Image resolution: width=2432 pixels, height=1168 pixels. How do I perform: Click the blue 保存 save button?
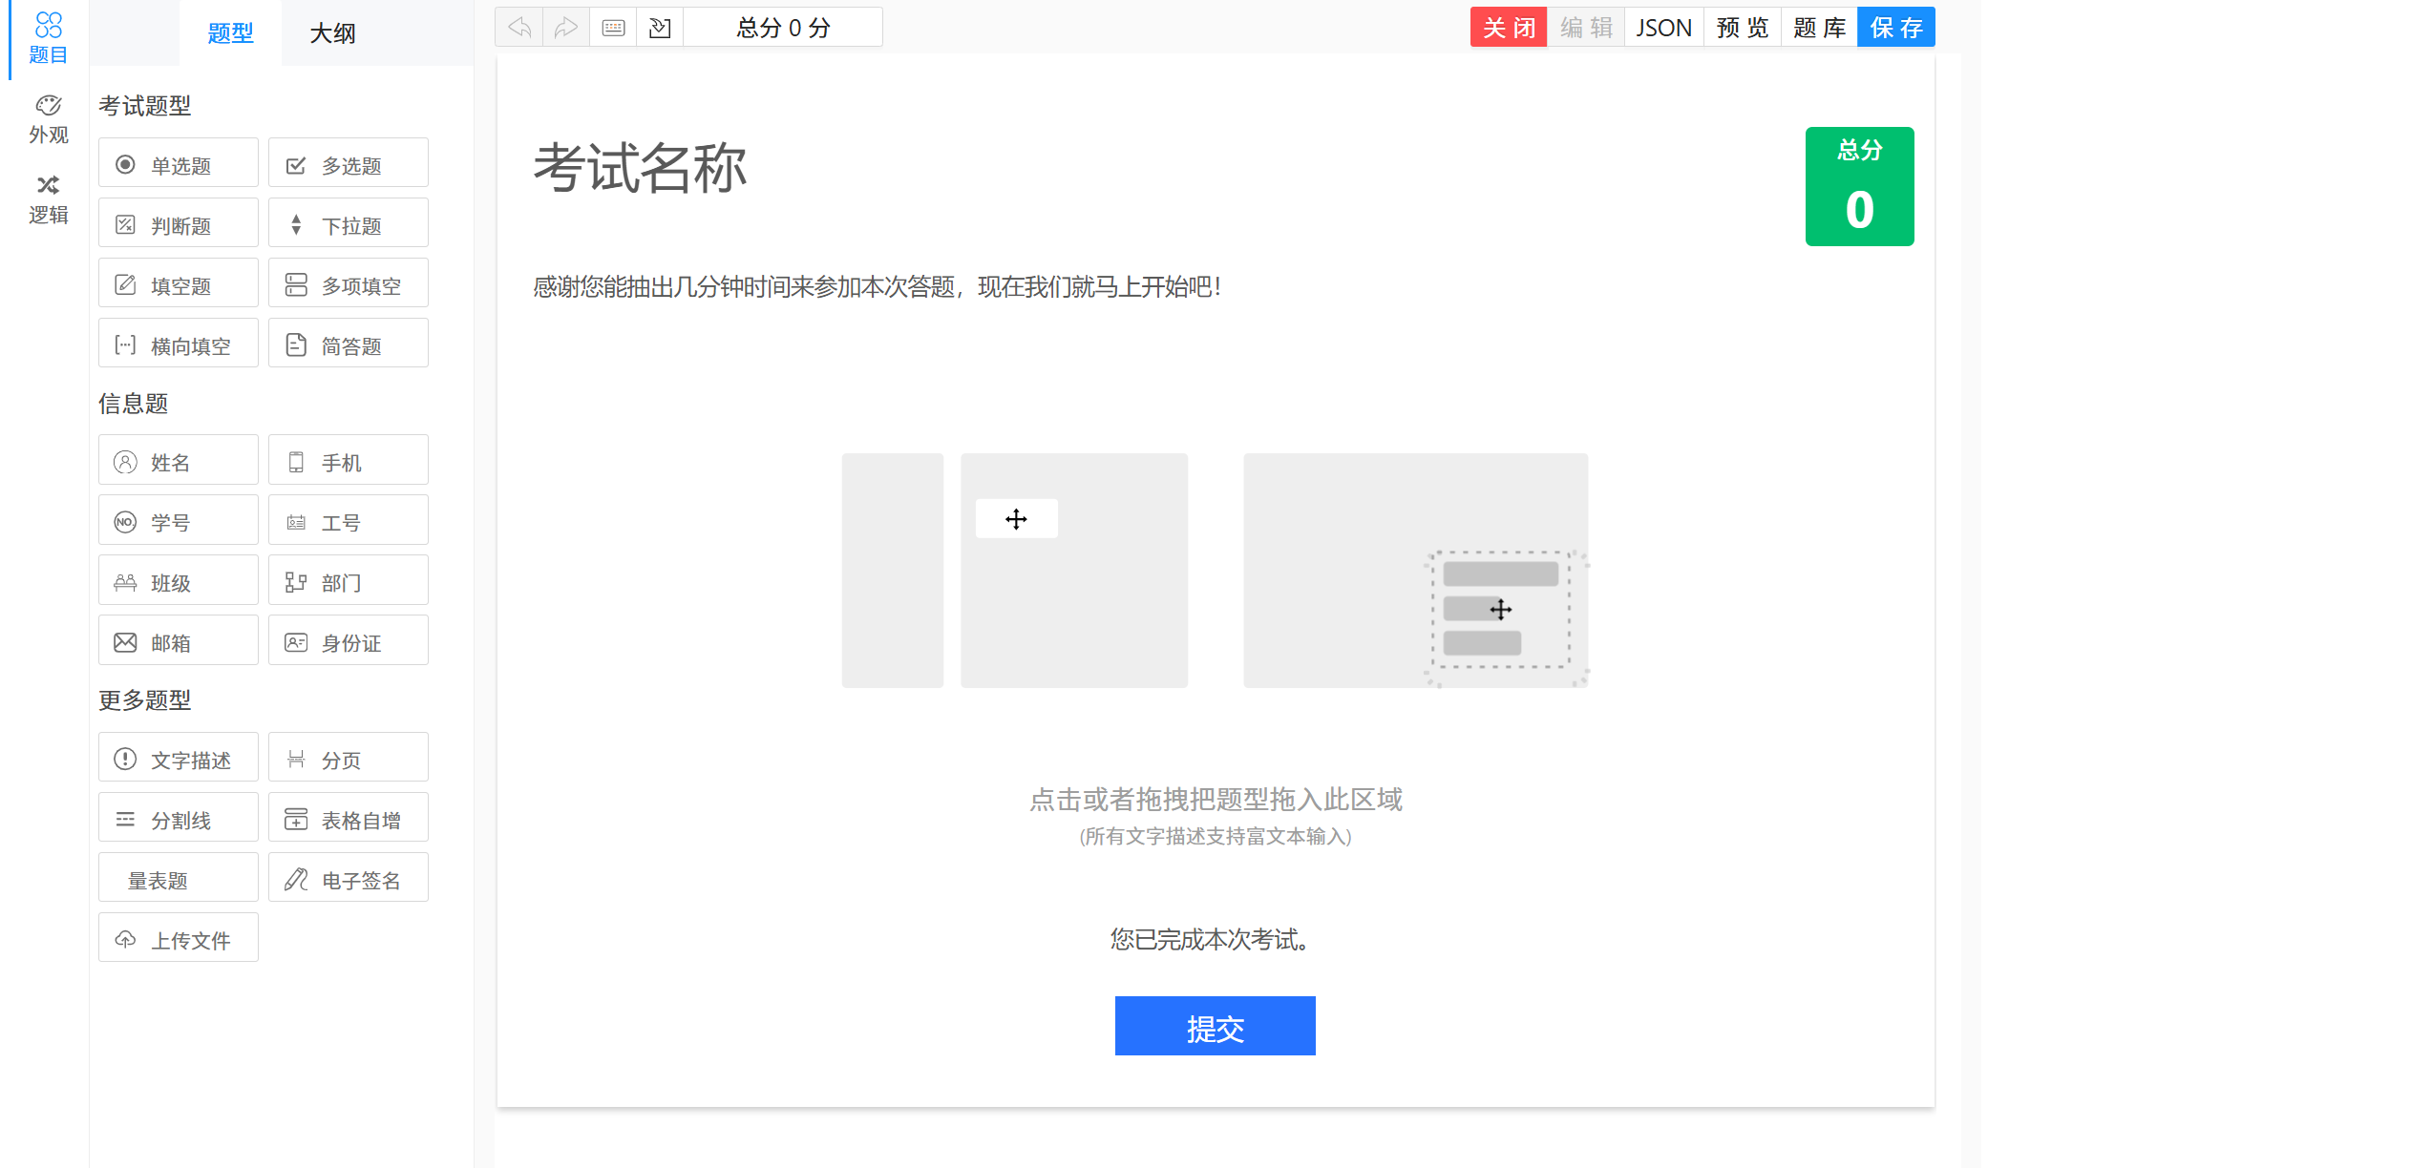tap(1895, 28)
